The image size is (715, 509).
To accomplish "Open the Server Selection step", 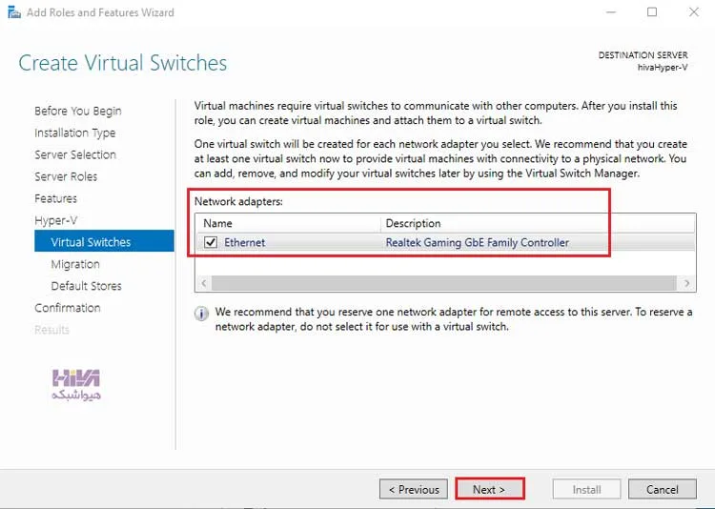I will pyautogui.click(x=75, y=154).
